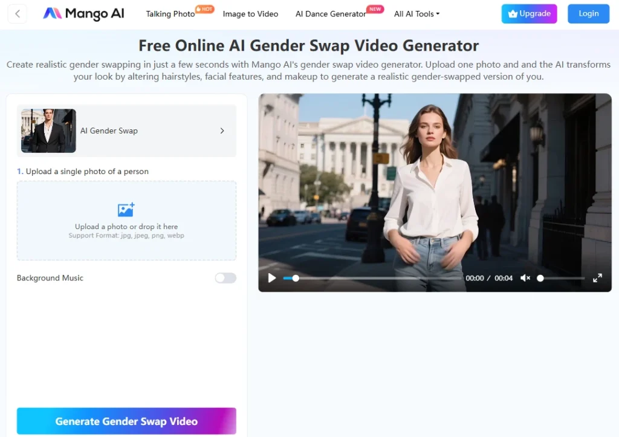
Task: Click the back arrow at top left
Action: tap(17, 13)
